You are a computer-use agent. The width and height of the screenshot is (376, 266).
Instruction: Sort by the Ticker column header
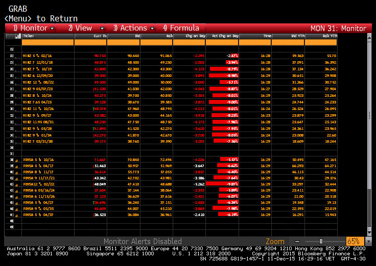(48, 36)
